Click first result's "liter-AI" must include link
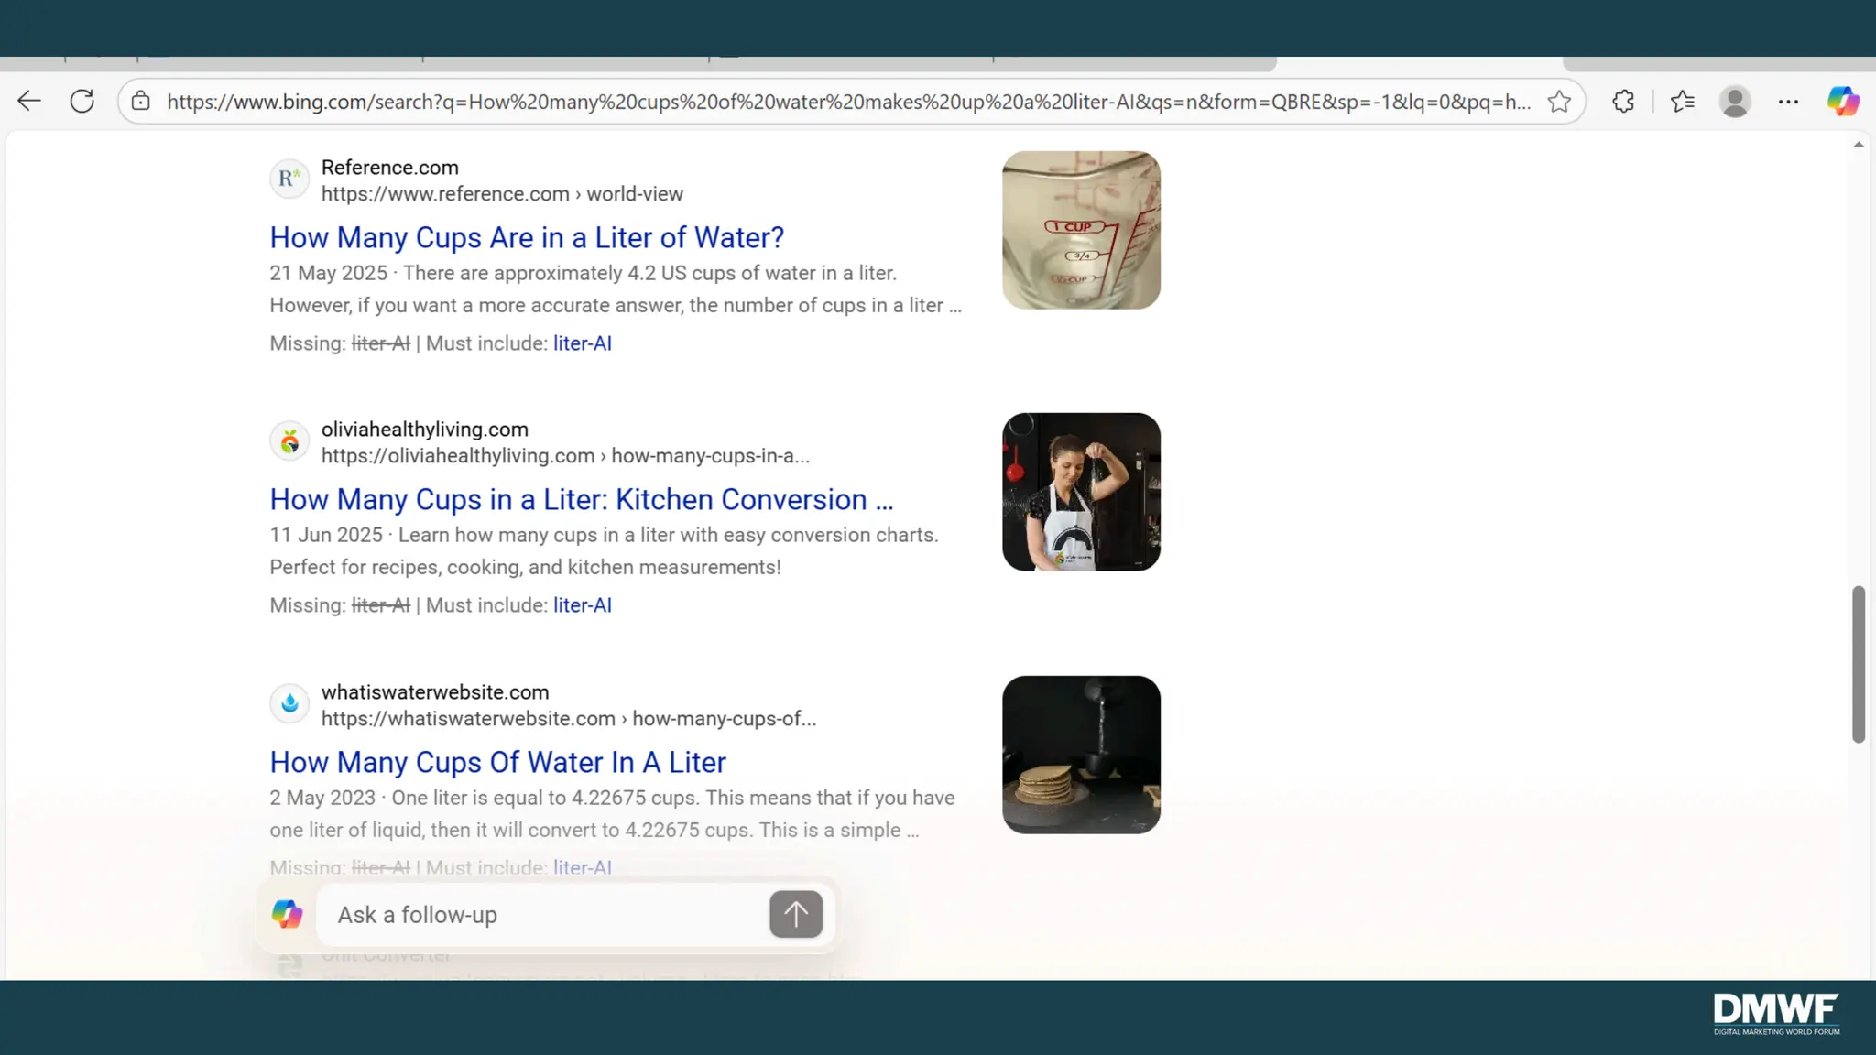Image resolution: width=1876 pixels, height=1055 pixels. 582,343
